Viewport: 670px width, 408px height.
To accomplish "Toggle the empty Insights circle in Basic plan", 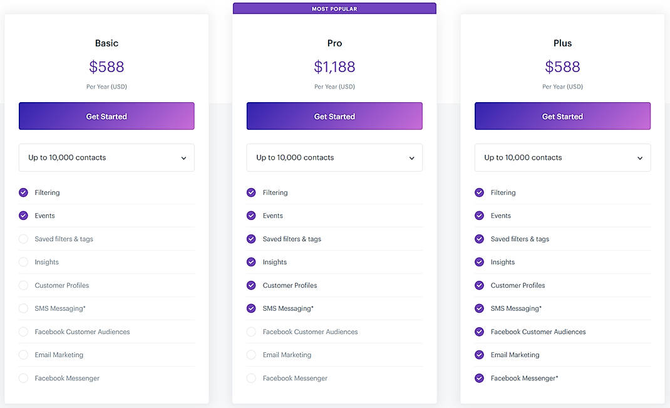I will click(x=23, y=262).
